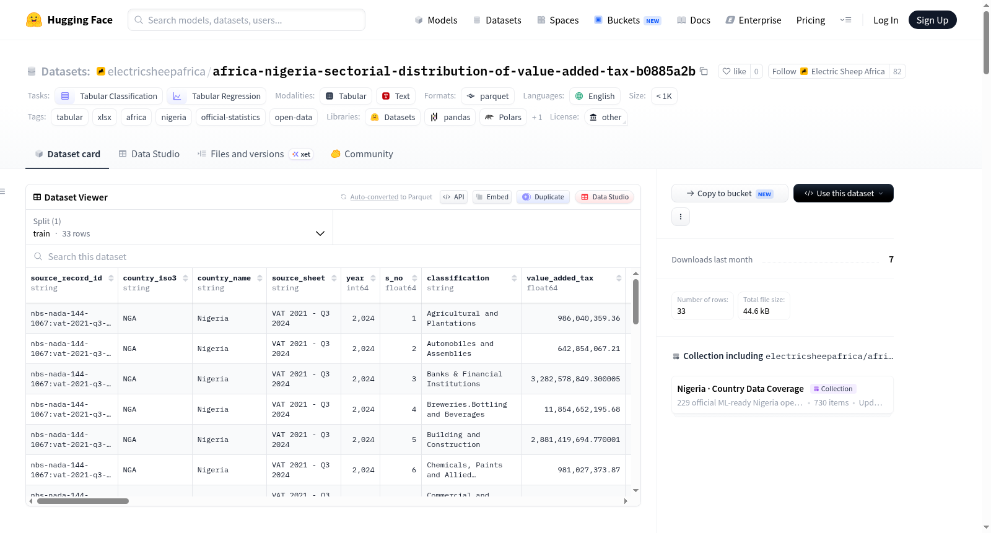Open the Files and versions tab
Image resolution: width=991 pixels, height=533 pixels.
tap(255, 154)
